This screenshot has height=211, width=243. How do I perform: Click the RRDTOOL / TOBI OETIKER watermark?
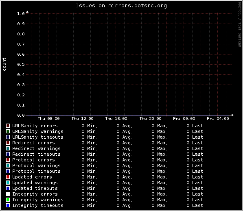click(x=240, y=25)
